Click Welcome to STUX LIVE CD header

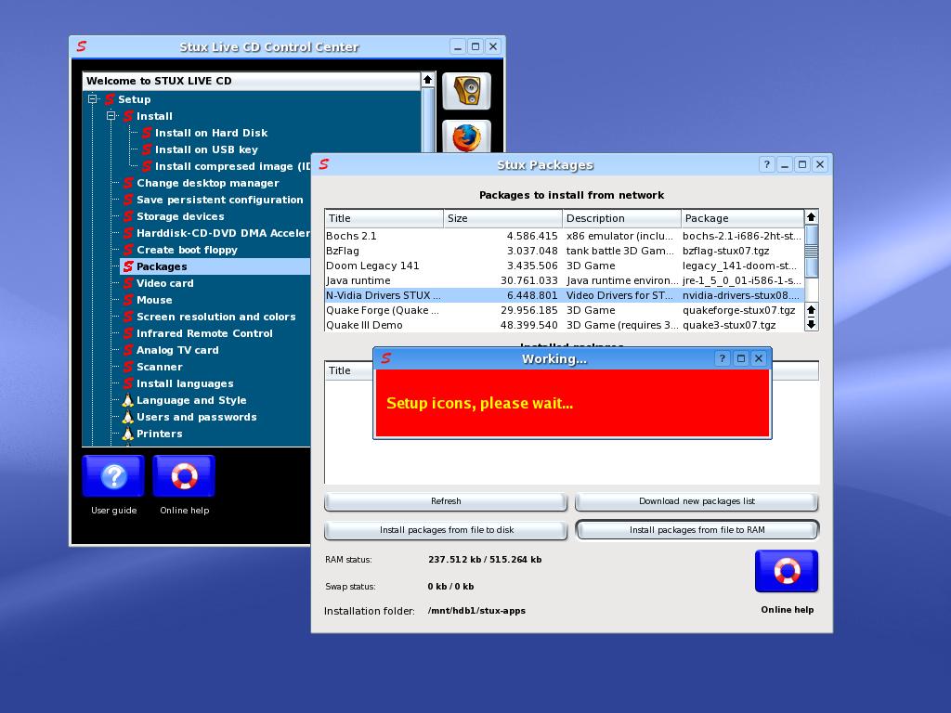click(x=251, y=81)
